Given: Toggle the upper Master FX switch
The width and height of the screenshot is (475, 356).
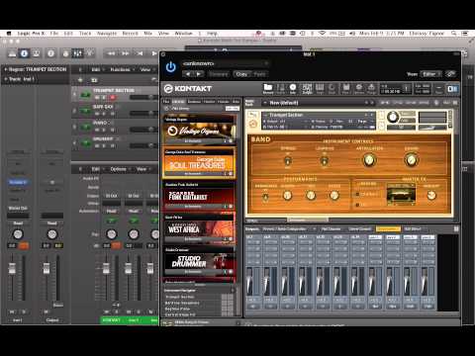Looking at the screenshot, I should click(x=357, y=195).
